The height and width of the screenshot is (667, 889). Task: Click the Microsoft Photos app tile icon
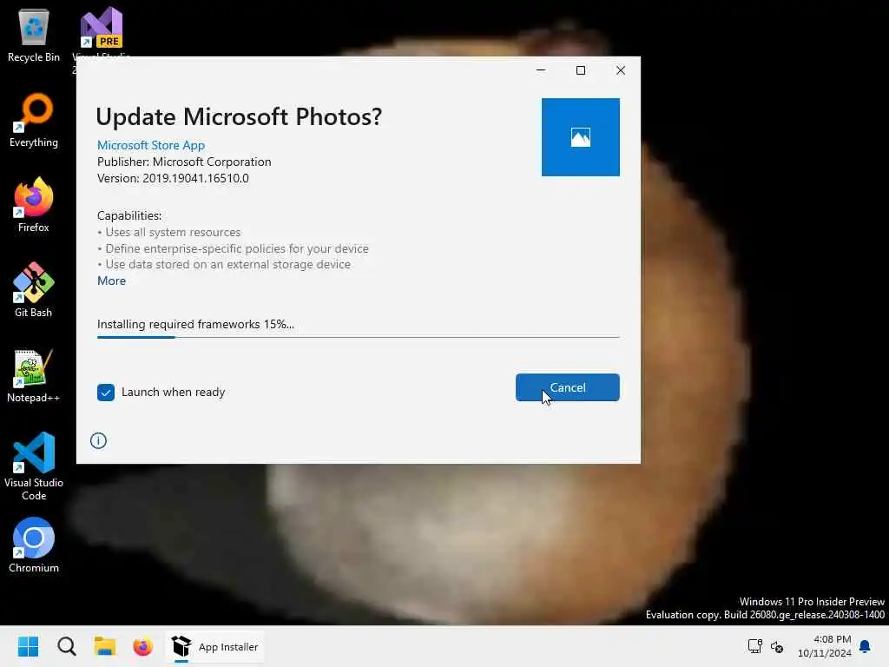coord(580,137)
